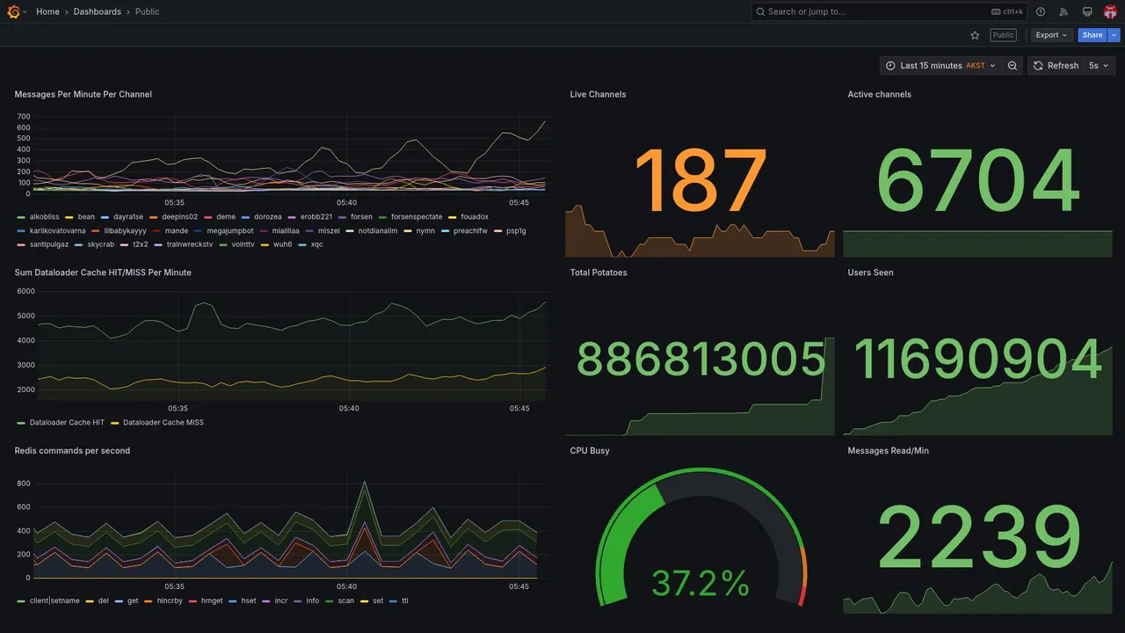Expand the Share button arrow options
Viewport: 1125px width, 633px height.
click(1114, 35)
